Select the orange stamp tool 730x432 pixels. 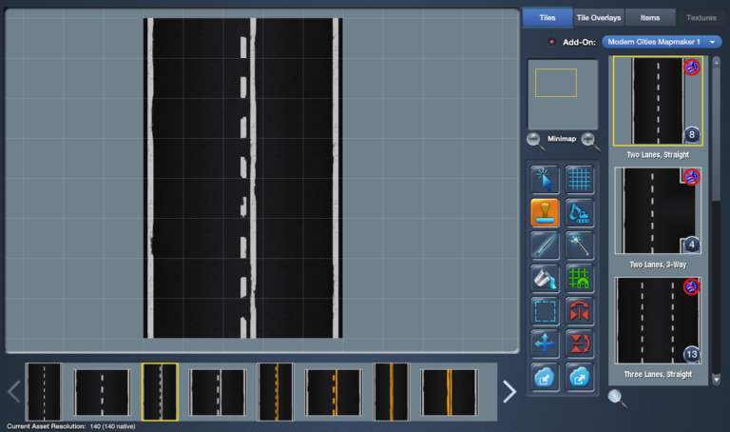pos(545,212)
